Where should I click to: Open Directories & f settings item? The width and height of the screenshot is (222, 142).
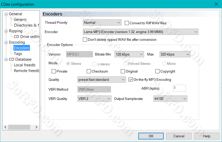point(26,25)
